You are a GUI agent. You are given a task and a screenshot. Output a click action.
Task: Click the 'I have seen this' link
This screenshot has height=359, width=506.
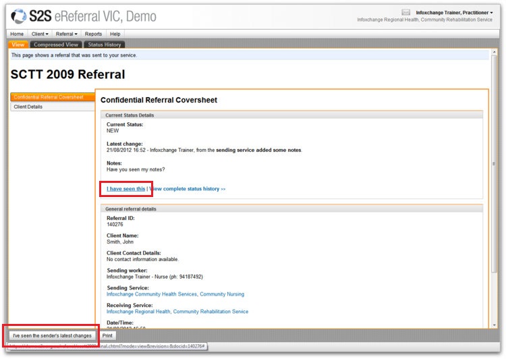pyautogui.click(x=126, y=189)
